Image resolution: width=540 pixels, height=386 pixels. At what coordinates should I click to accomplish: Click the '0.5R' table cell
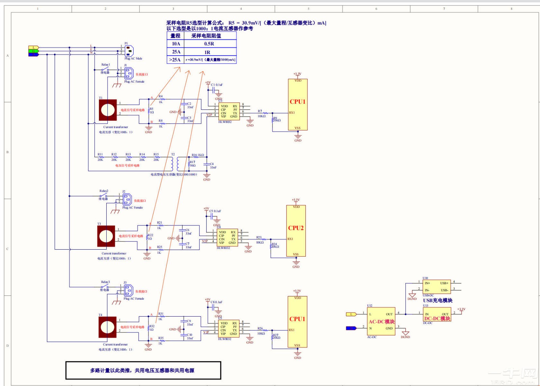click(210, 44)
